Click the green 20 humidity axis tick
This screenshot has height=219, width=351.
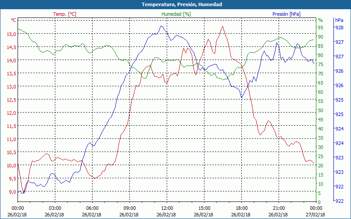321,166
